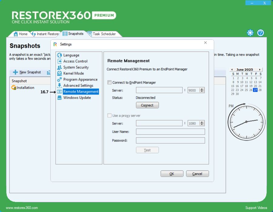Decrease the proxy port 1080 spinner

click(202, 124)
